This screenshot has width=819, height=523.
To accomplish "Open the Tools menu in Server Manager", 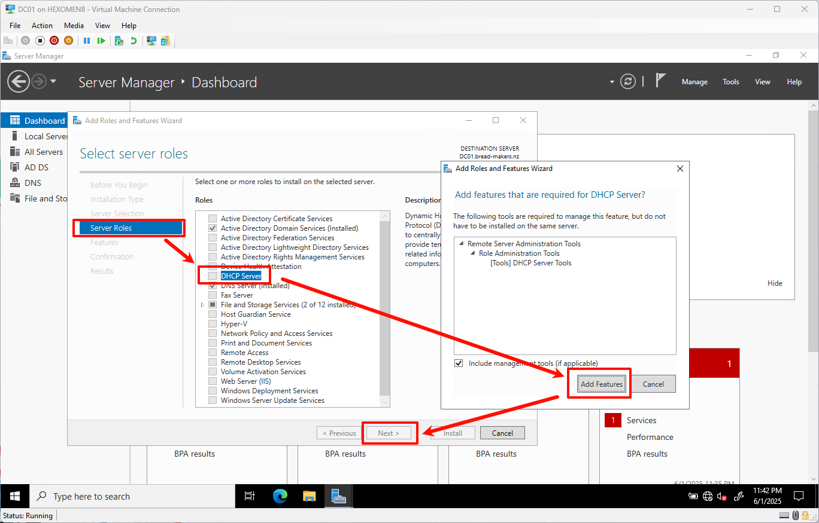I will (730, 81).
